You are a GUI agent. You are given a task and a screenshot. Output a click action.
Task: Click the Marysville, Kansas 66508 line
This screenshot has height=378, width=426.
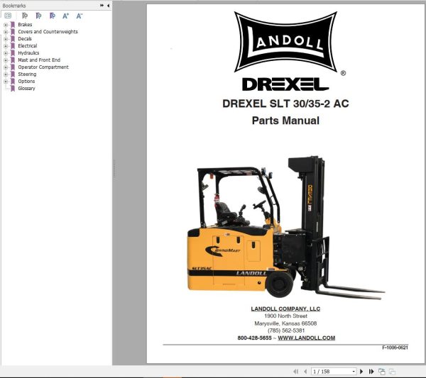click(285, 323)
